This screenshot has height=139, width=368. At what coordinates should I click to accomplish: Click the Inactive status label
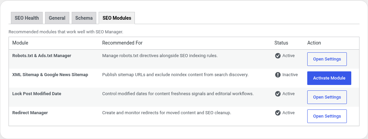[x=290, y=75]
